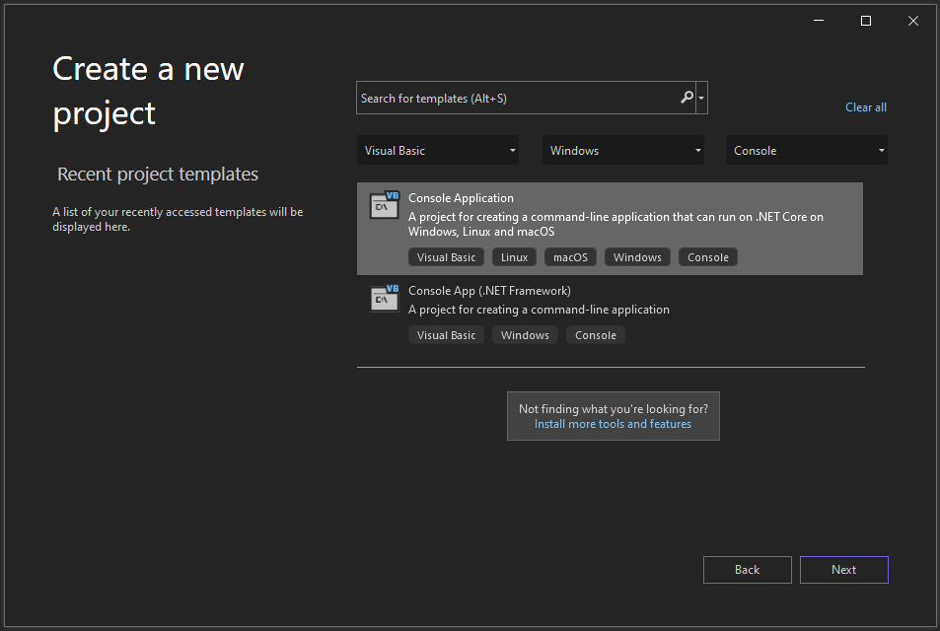Image resolution: width=940 pixels, height=631 pixels.
Task: Clear all filters with Clear all link
Action: tap(866, 107)
